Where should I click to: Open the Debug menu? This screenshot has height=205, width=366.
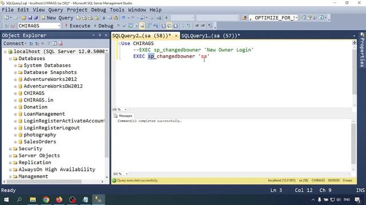tap(98, 10)
